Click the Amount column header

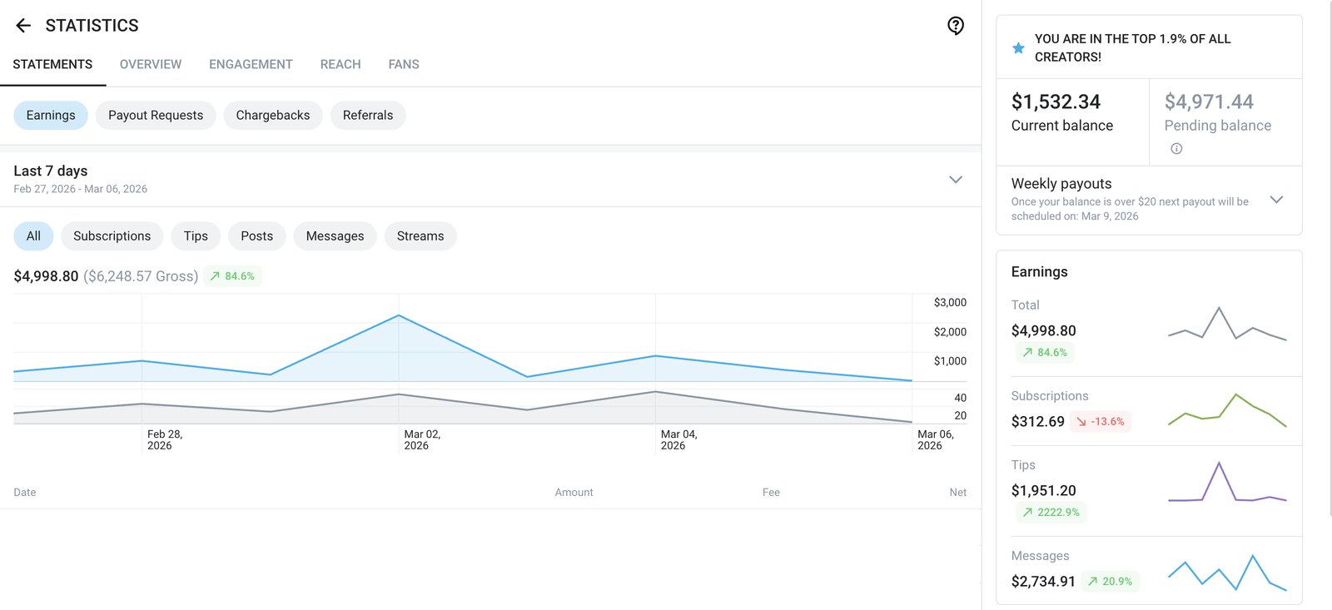point(574,493)
